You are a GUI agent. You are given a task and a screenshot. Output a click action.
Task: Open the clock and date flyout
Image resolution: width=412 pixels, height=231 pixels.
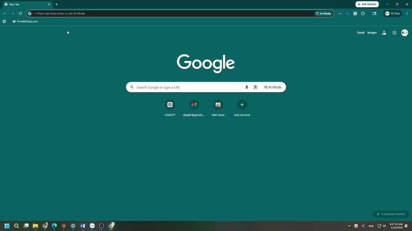(x=396, y=226)
